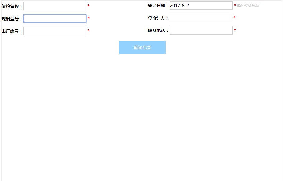Click the 规格型号 label
Screen dimensions: 288x181
coord(12,19)
